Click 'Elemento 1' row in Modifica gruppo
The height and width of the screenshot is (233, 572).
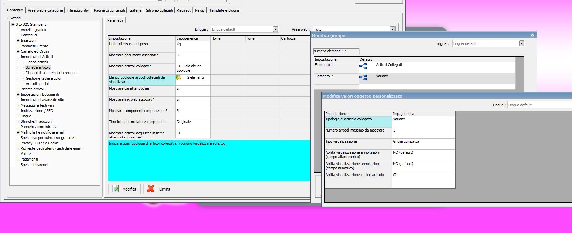[415, 67]
